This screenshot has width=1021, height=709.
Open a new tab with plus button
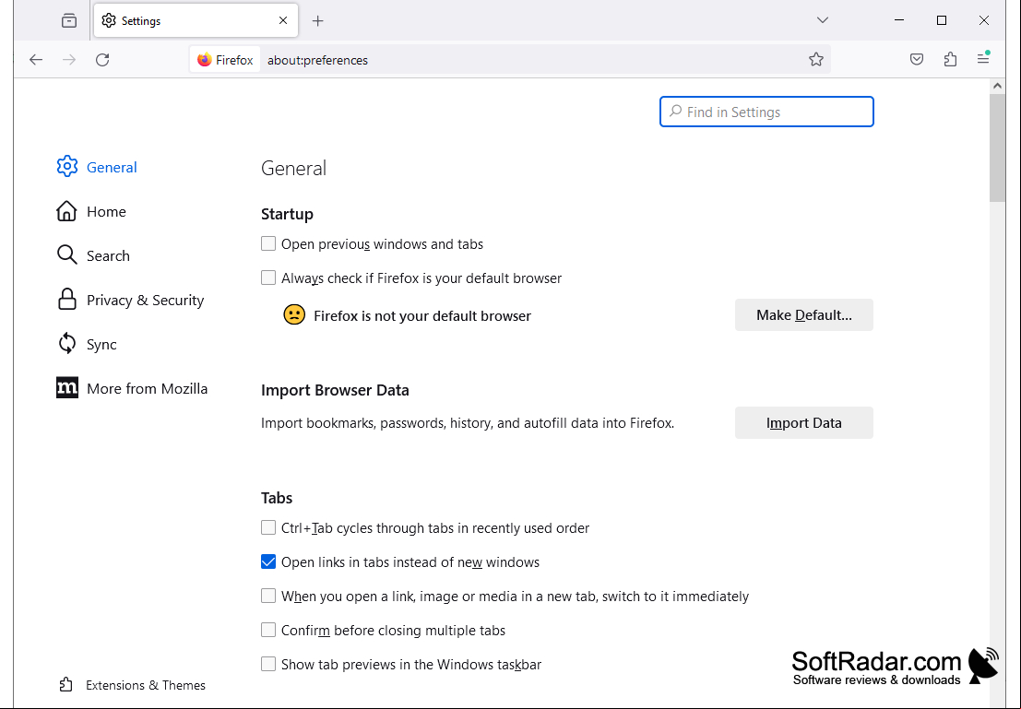(x=318, y=21)
